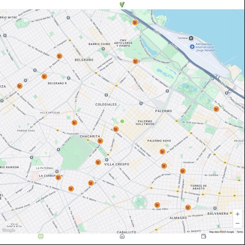Select the orange marker near Belgrano R
The image size is (245, 245).
44,76
